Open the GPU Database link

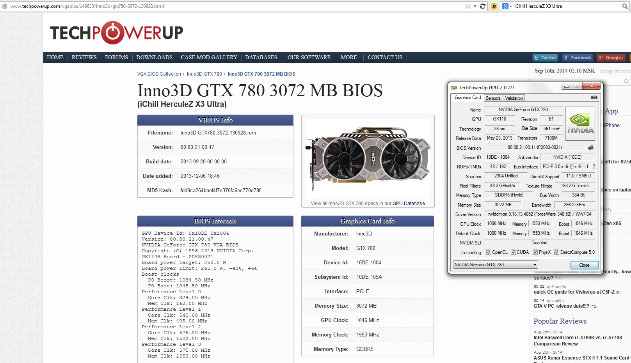pos(409,204)
